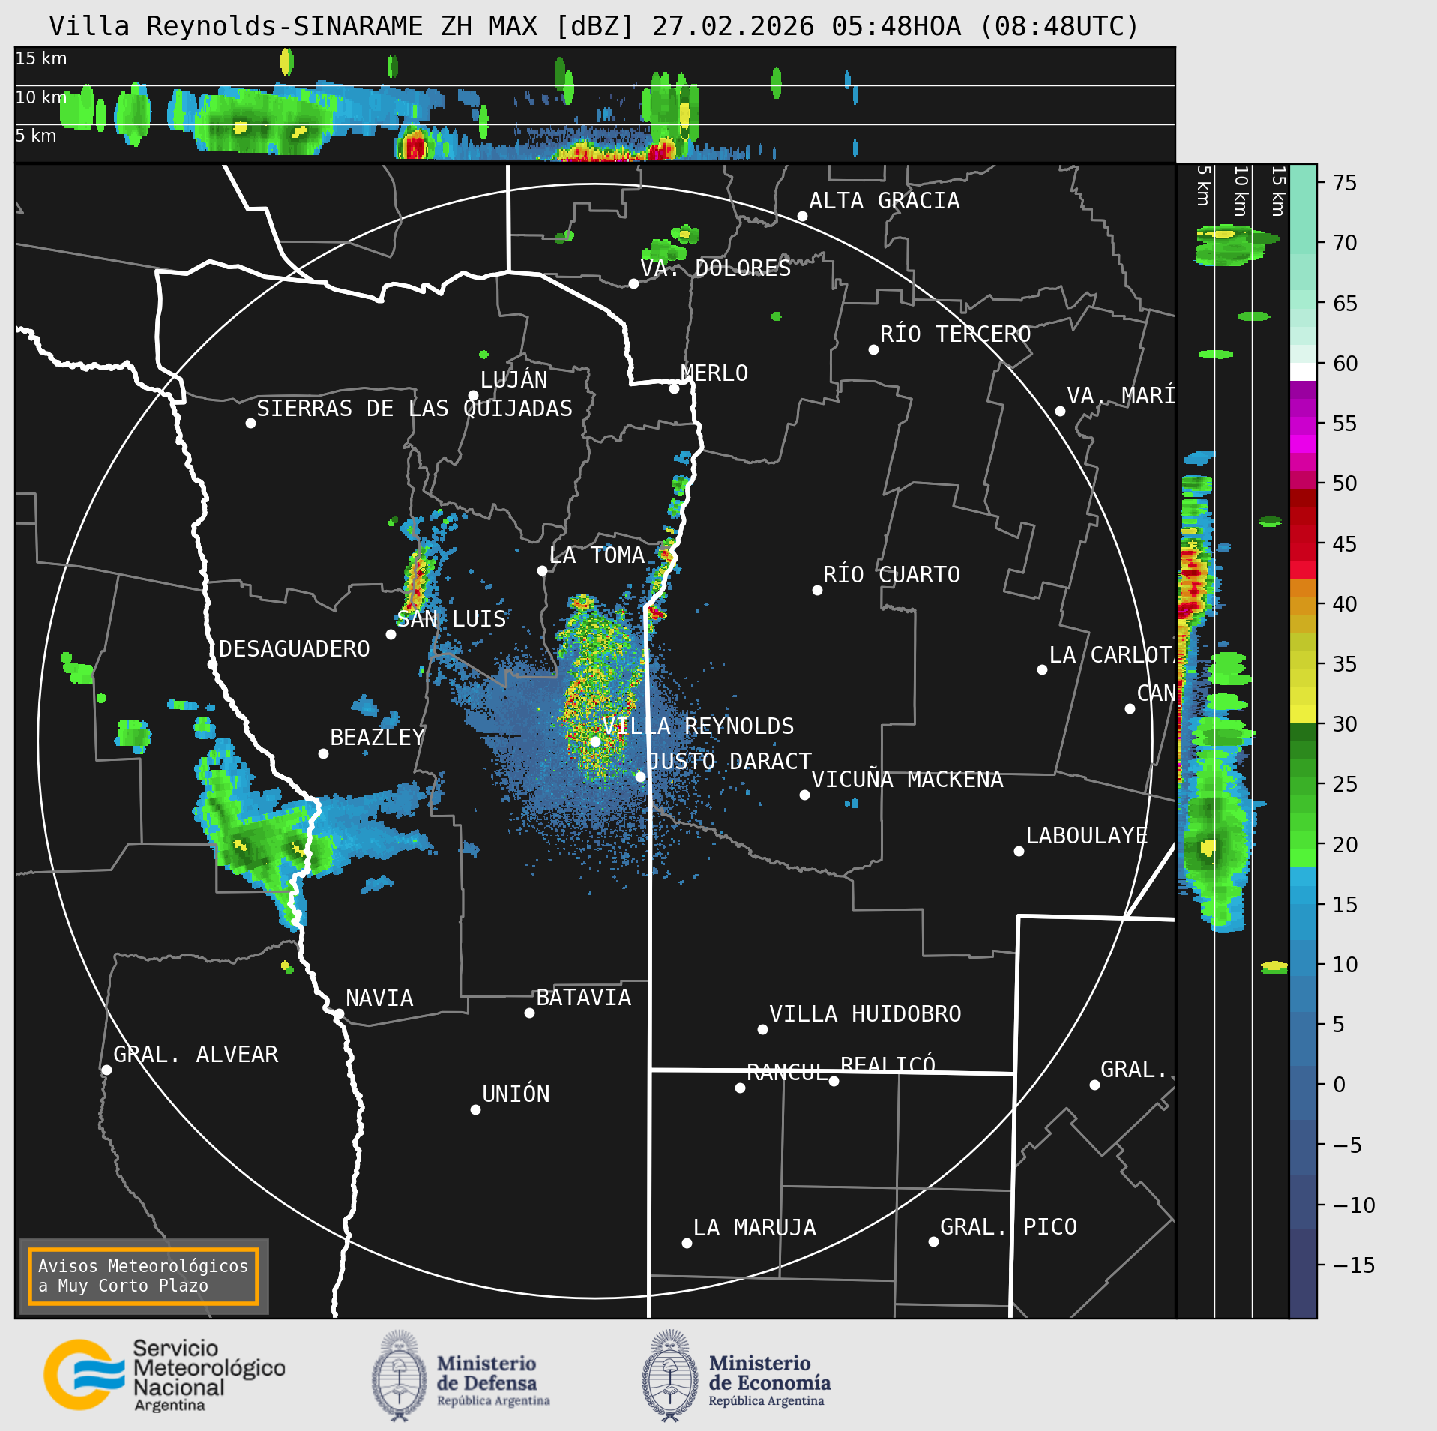Click the Batavia location dot
The height and width of the screenshot is (1431, 1437).
tap(529, 1013)
